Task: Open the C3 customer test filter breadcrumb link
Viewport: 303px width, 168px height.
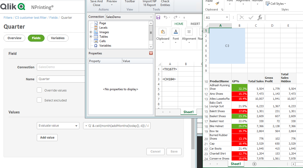Action: click(31, 18)
